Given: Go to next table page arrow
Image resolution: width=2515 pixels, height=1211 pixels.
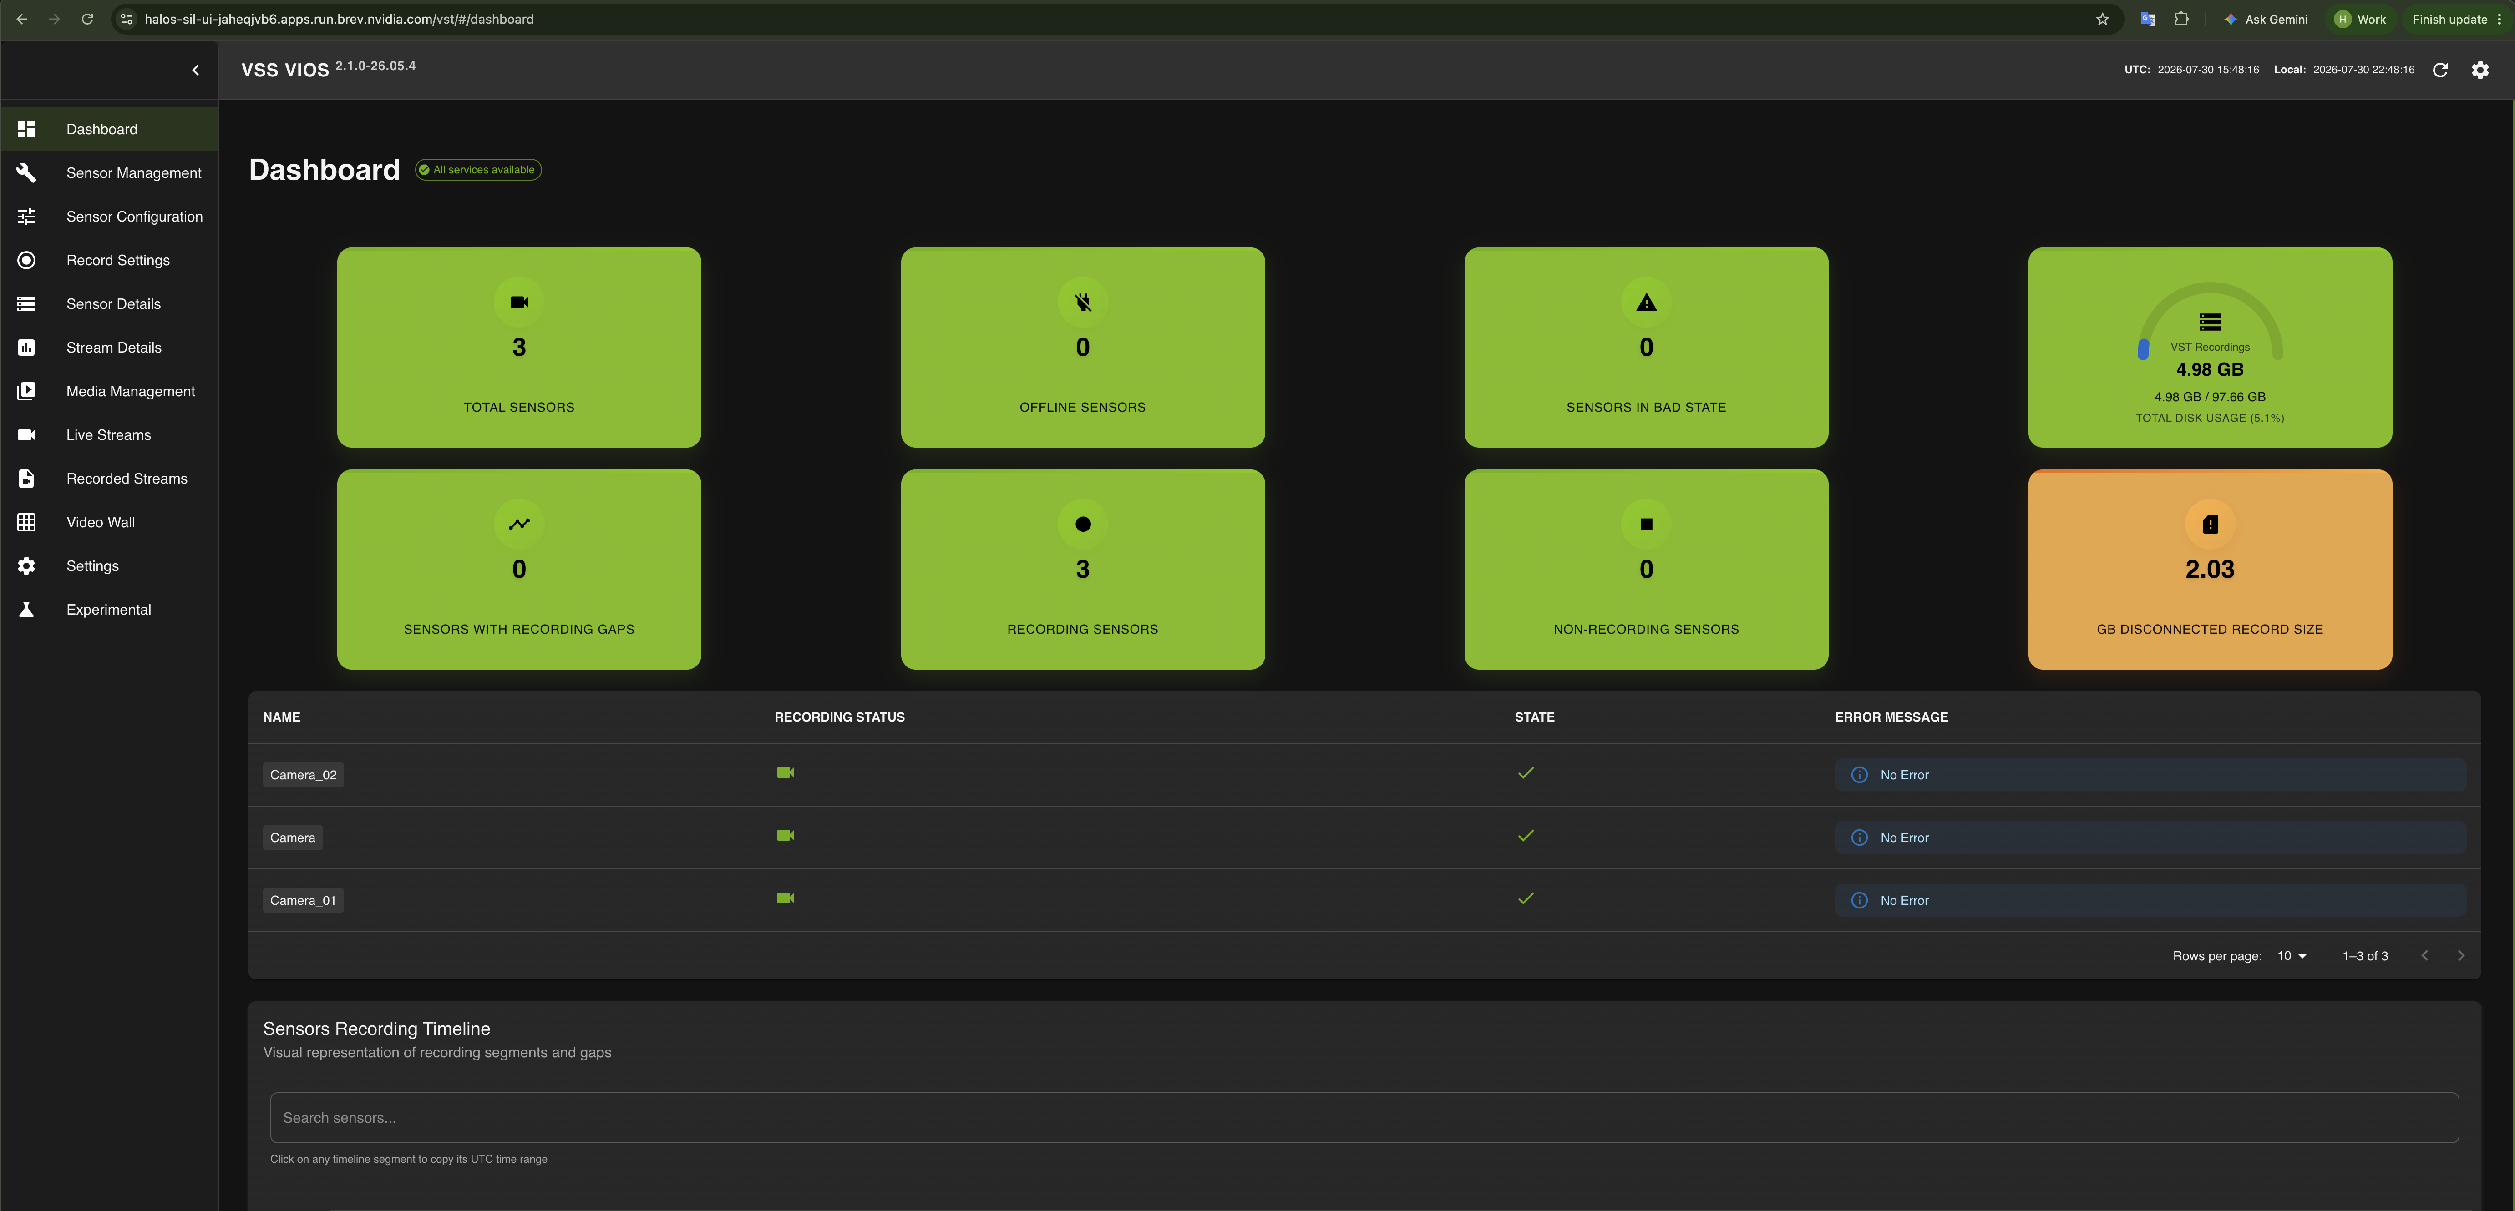Looking at the screenshot, I should point(2461,956).
